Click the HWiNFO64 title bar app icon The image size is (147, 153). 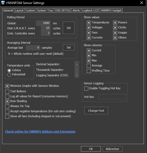pos(3,3)
